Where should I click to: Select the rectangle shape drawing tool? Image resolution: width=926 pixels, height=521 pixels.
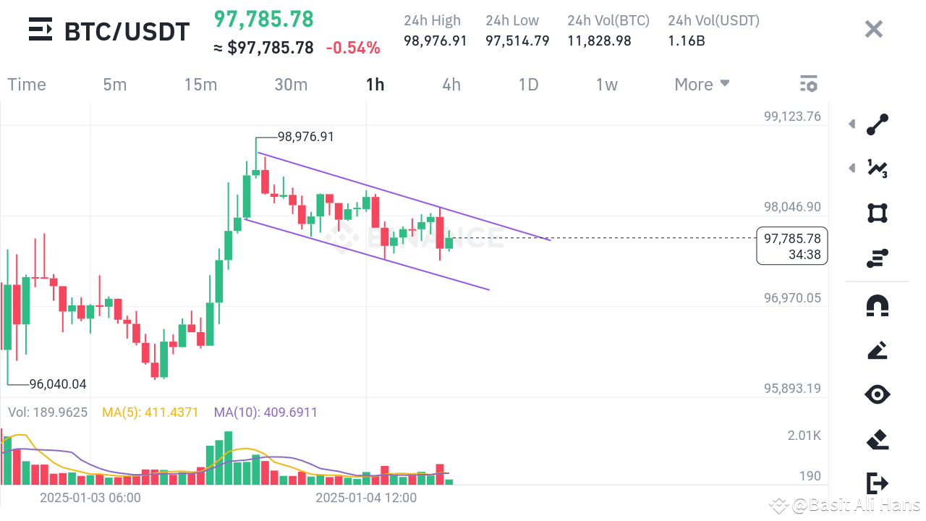[x=878, y=213]
